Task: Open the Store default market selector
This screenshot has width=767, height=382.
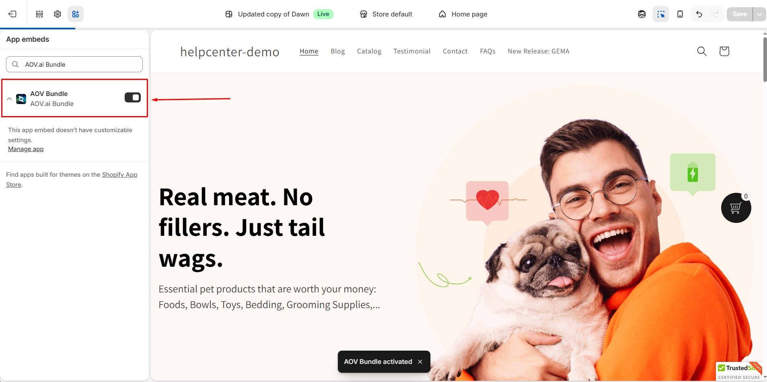Action: click(386, 14)
